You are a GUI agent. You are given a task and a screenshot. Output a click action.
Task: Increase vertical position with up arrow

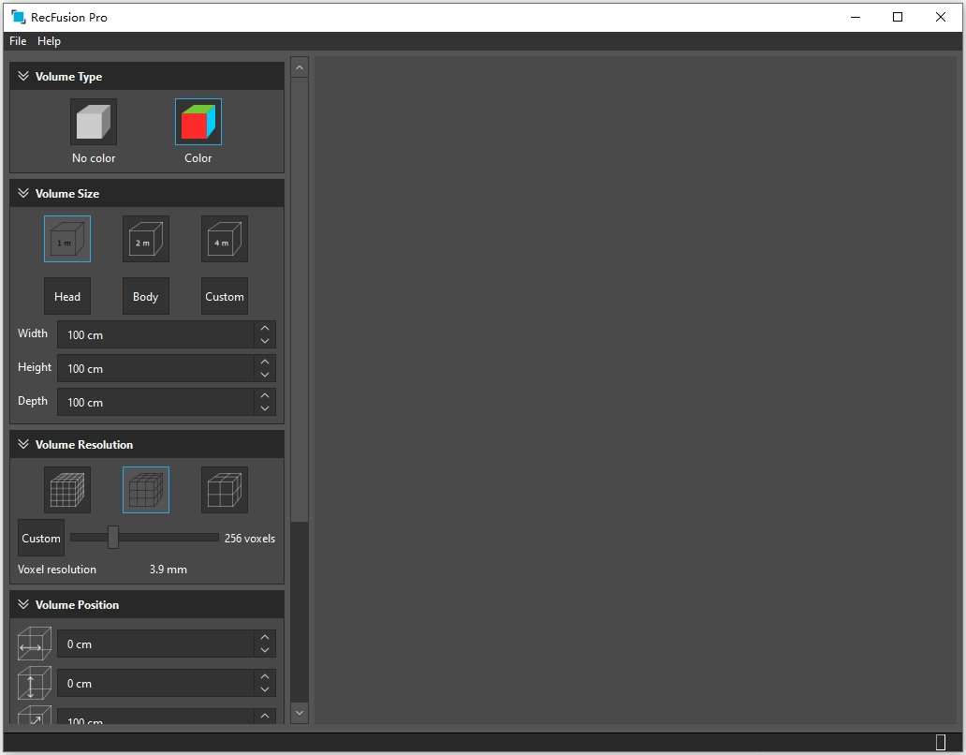265,676
